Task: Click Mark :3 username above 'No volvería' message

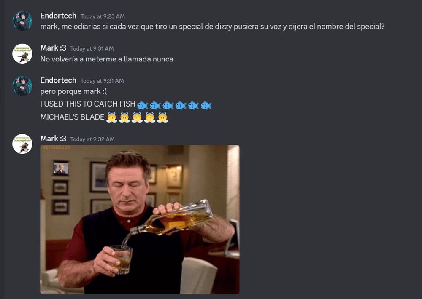Action: coord(53,48)
